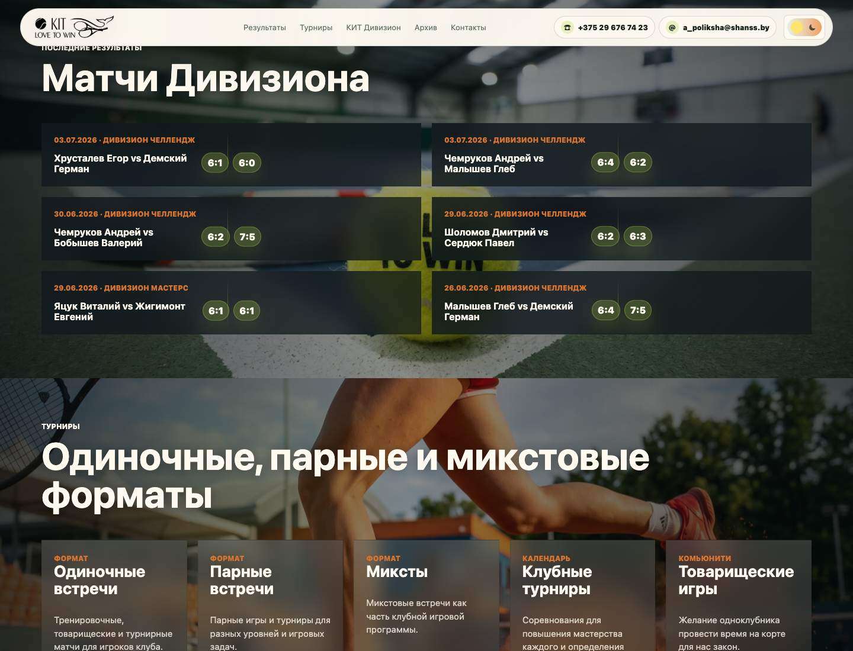Click 6:1 score in Хрусталев Егор match
This screenshot has height=651, width=853.
(x=215, y=163)
